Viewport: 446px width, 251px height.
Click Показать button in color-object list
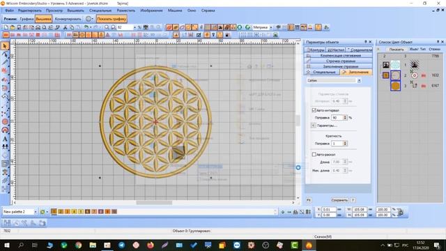(x=397, y=50)
